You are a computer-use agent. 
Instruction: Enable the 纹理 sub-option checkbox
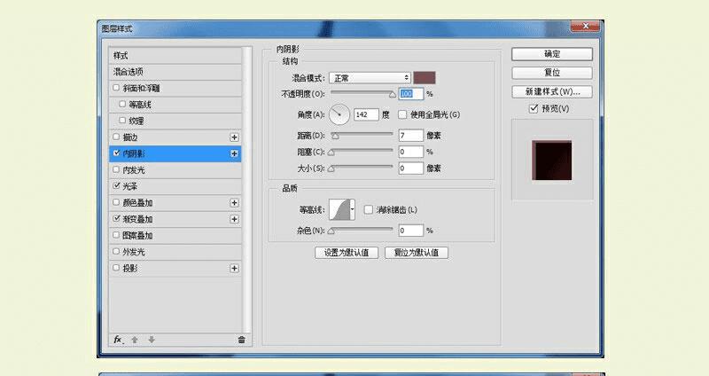[122, 121]
